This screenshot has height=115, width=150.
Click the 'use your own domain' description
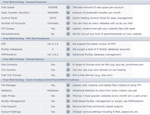click(99, 70)
